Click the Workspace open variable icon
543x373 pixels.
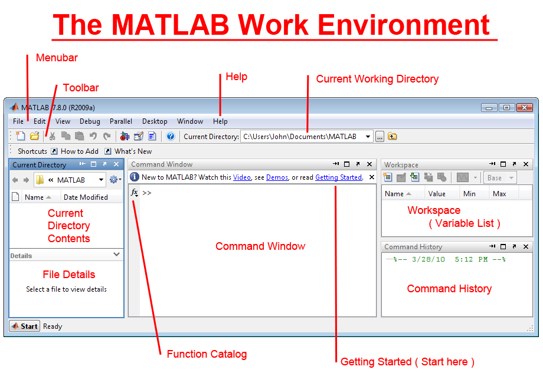401,177
